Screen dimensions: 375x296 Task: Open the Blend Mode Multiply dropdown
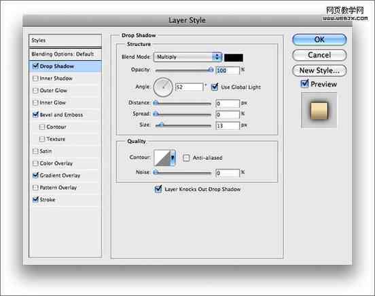(x=187, y=57)
